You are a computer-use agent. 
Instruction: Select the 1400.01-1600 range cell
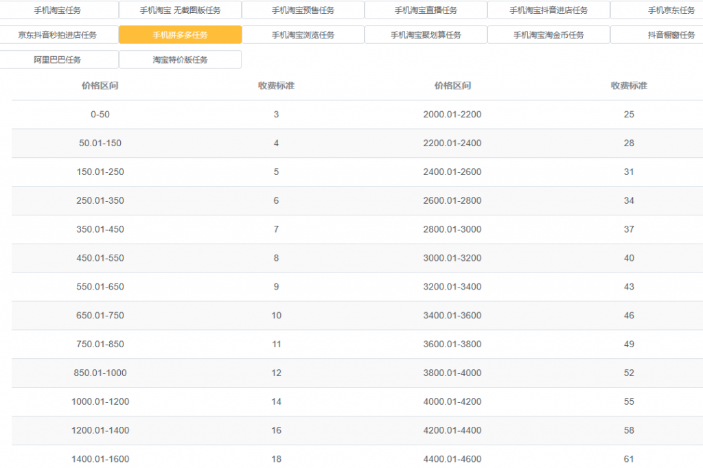pos(100,458)
